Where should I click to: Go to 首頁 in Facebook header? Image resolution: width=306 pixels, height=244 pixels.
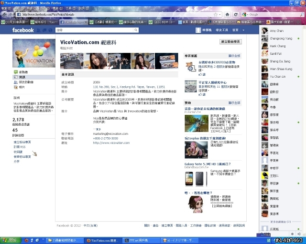click(235, 30)
